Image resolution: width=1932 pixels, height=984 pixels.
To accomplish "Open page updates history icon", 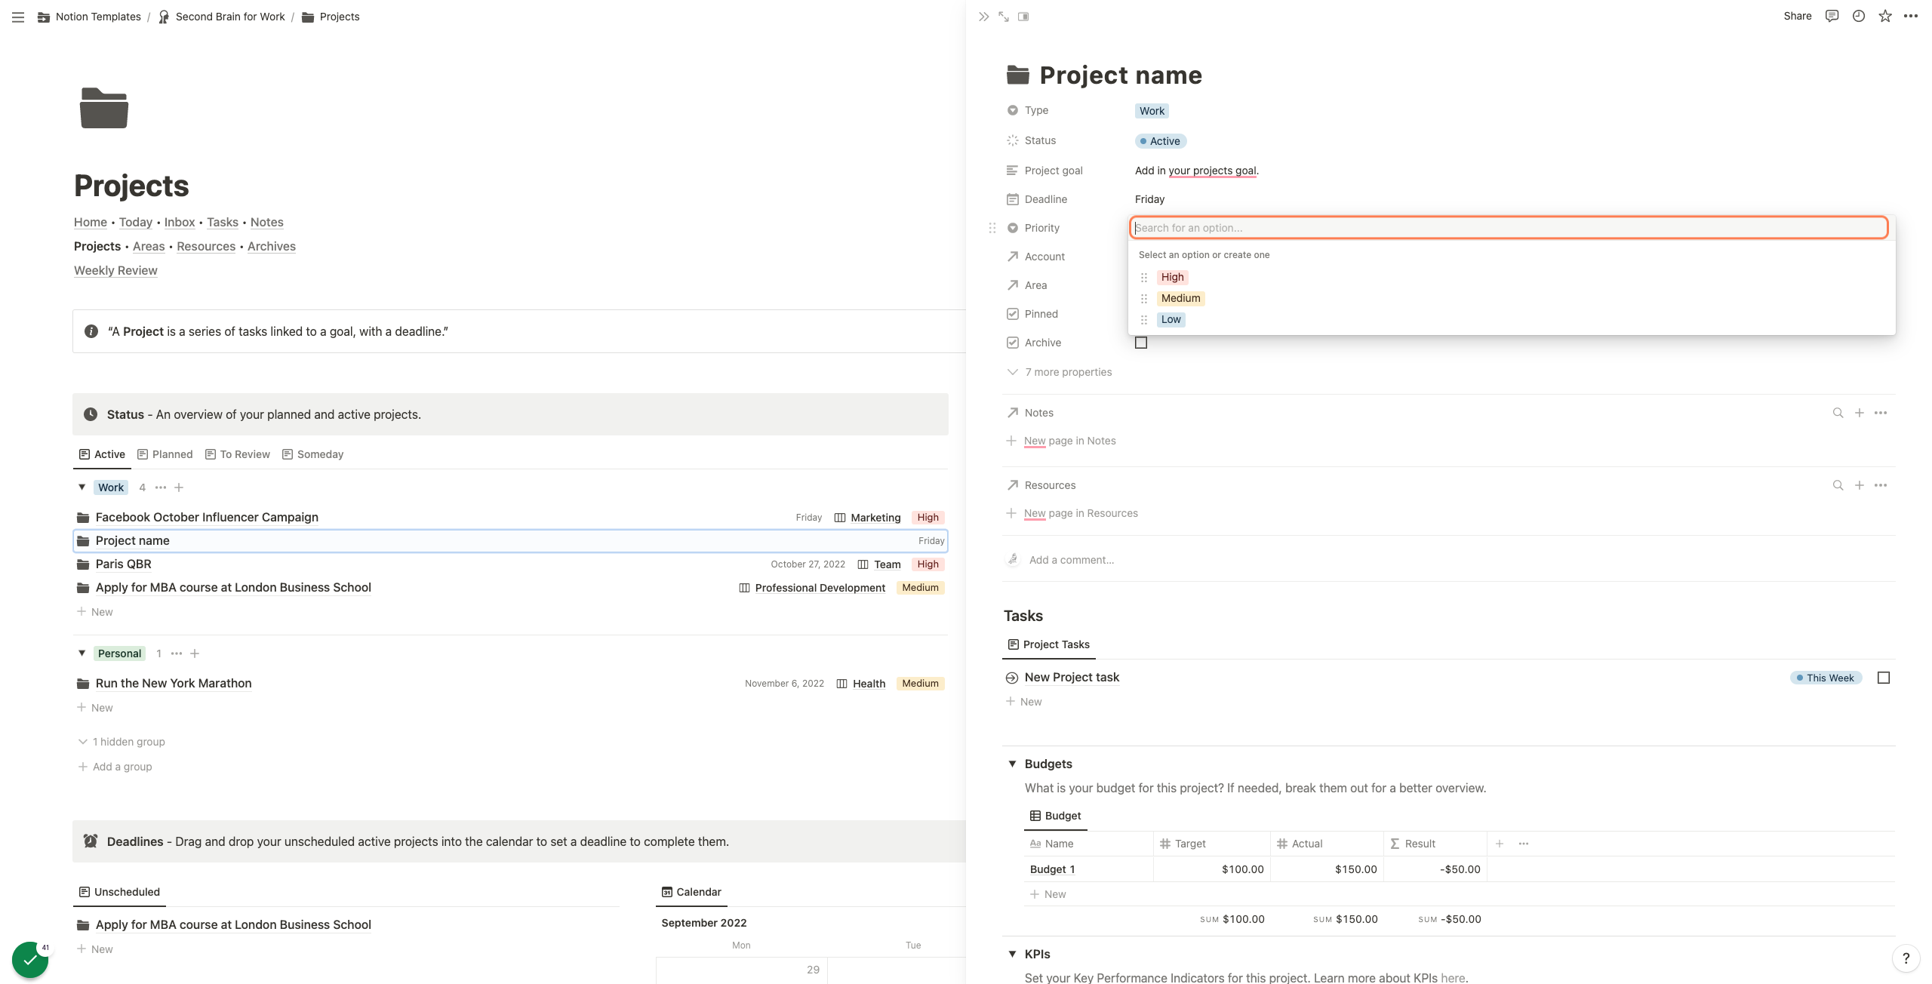I will pos(1859,16).
